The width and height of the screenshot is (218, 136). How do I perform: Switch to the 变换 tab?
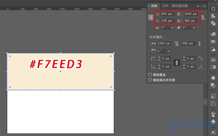pyautogui.click(x=154, y=6)
